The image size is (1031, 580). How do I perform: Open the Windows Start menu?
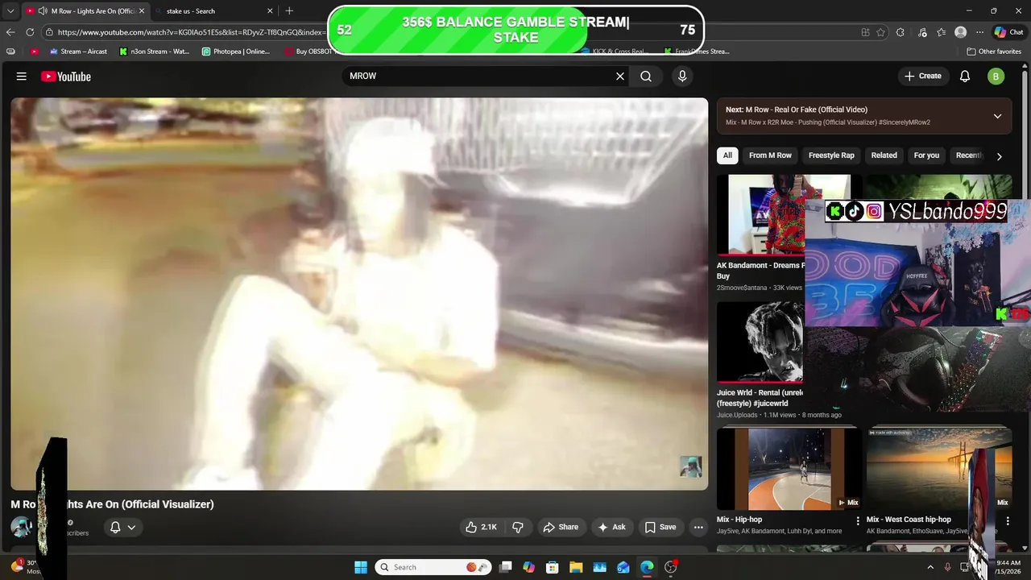click(361, 567)
